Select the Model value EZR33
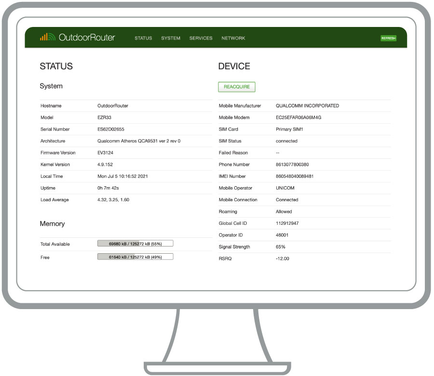The height and width of the screenshot is (376, 434). pyautogui.click(x=104, y=117)
